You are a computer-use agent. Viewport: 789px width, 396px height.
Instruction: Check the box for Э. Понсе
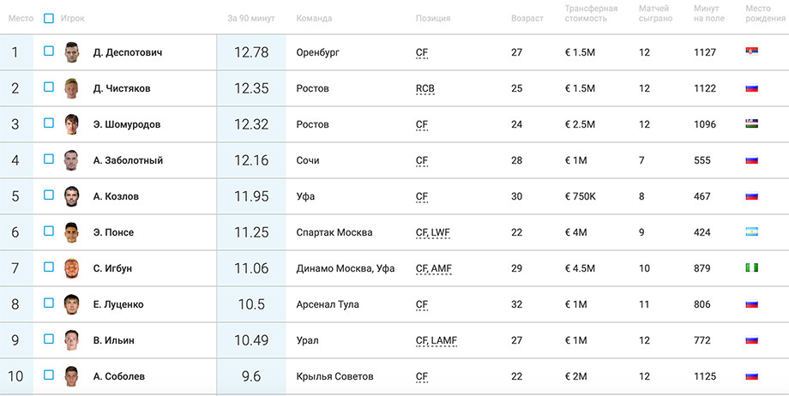click(48, 231)
